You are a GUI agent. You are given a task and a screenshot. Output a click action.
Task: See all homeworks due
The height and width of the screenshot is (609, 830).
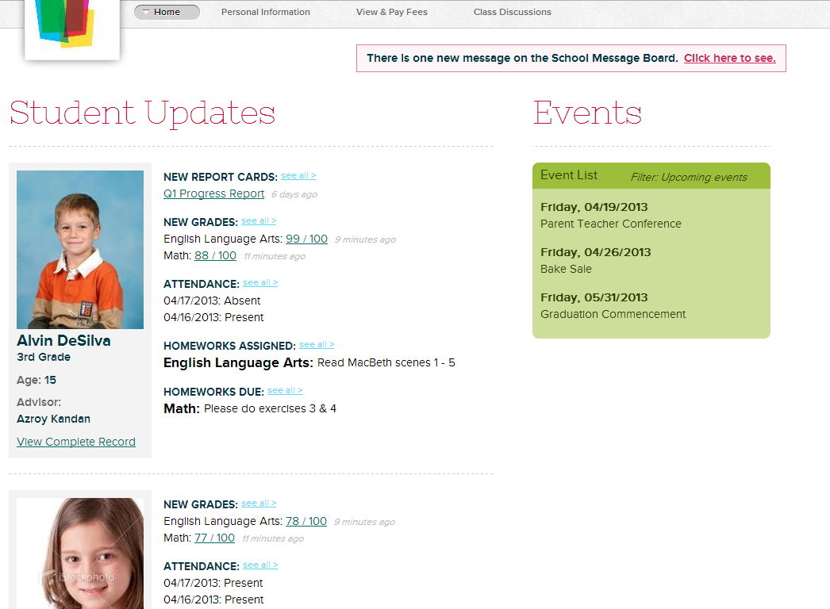click(284, 389)
